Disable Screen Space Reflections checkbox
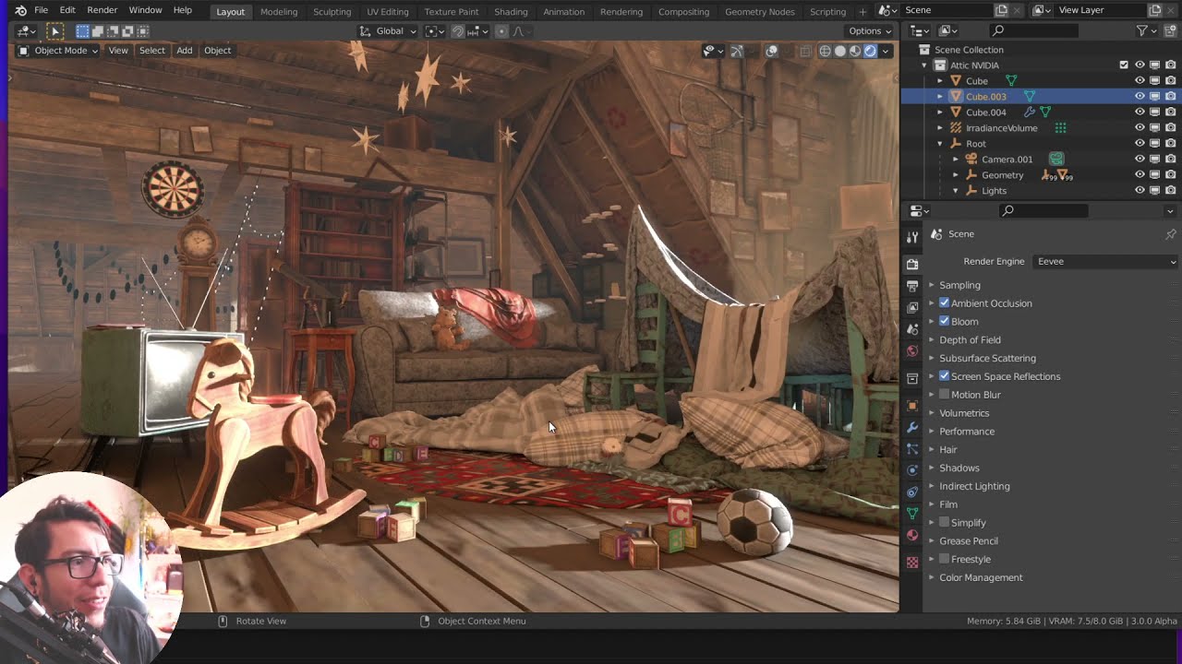Image resolution: width=1182 pixels, height=664 pixels. [945, 375]
